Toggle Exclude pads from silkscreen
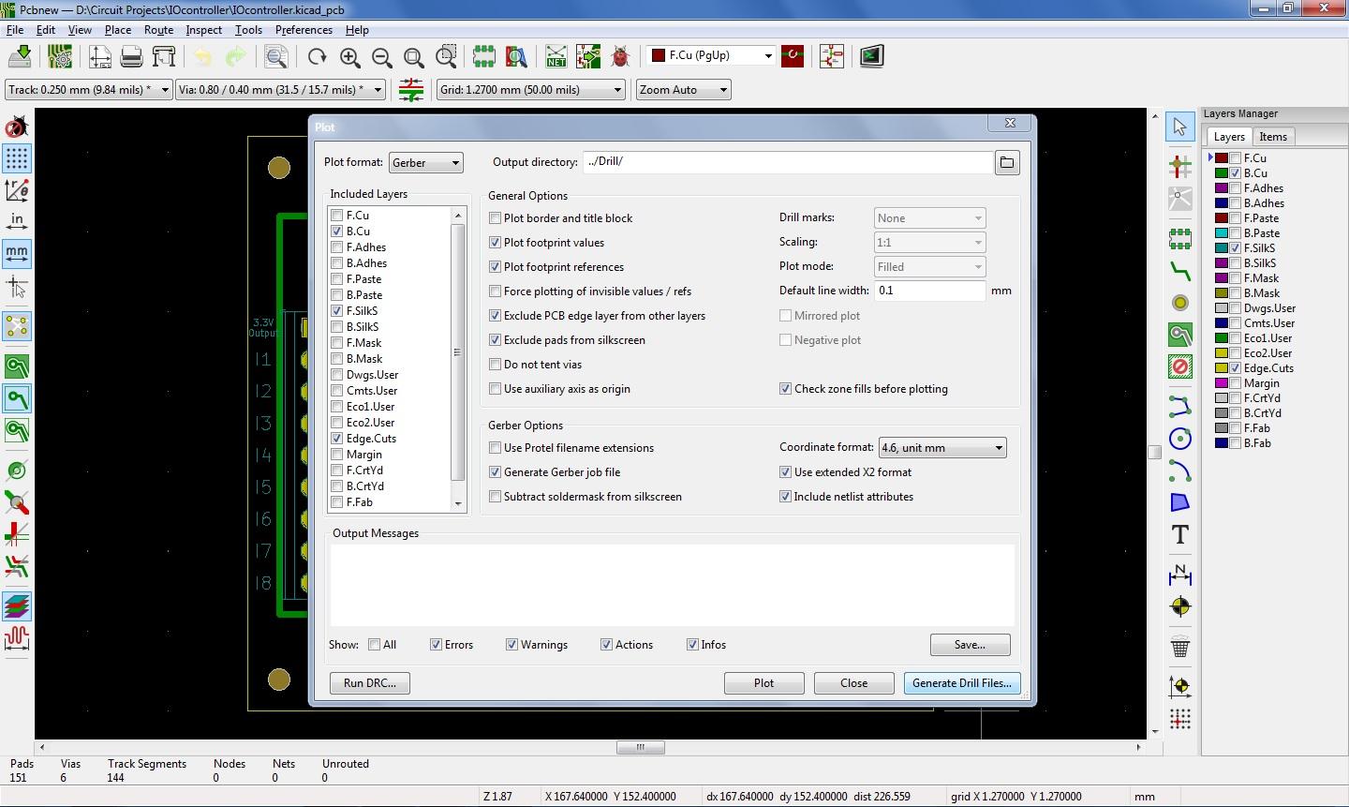1349x807 pixels. [496, 340]
